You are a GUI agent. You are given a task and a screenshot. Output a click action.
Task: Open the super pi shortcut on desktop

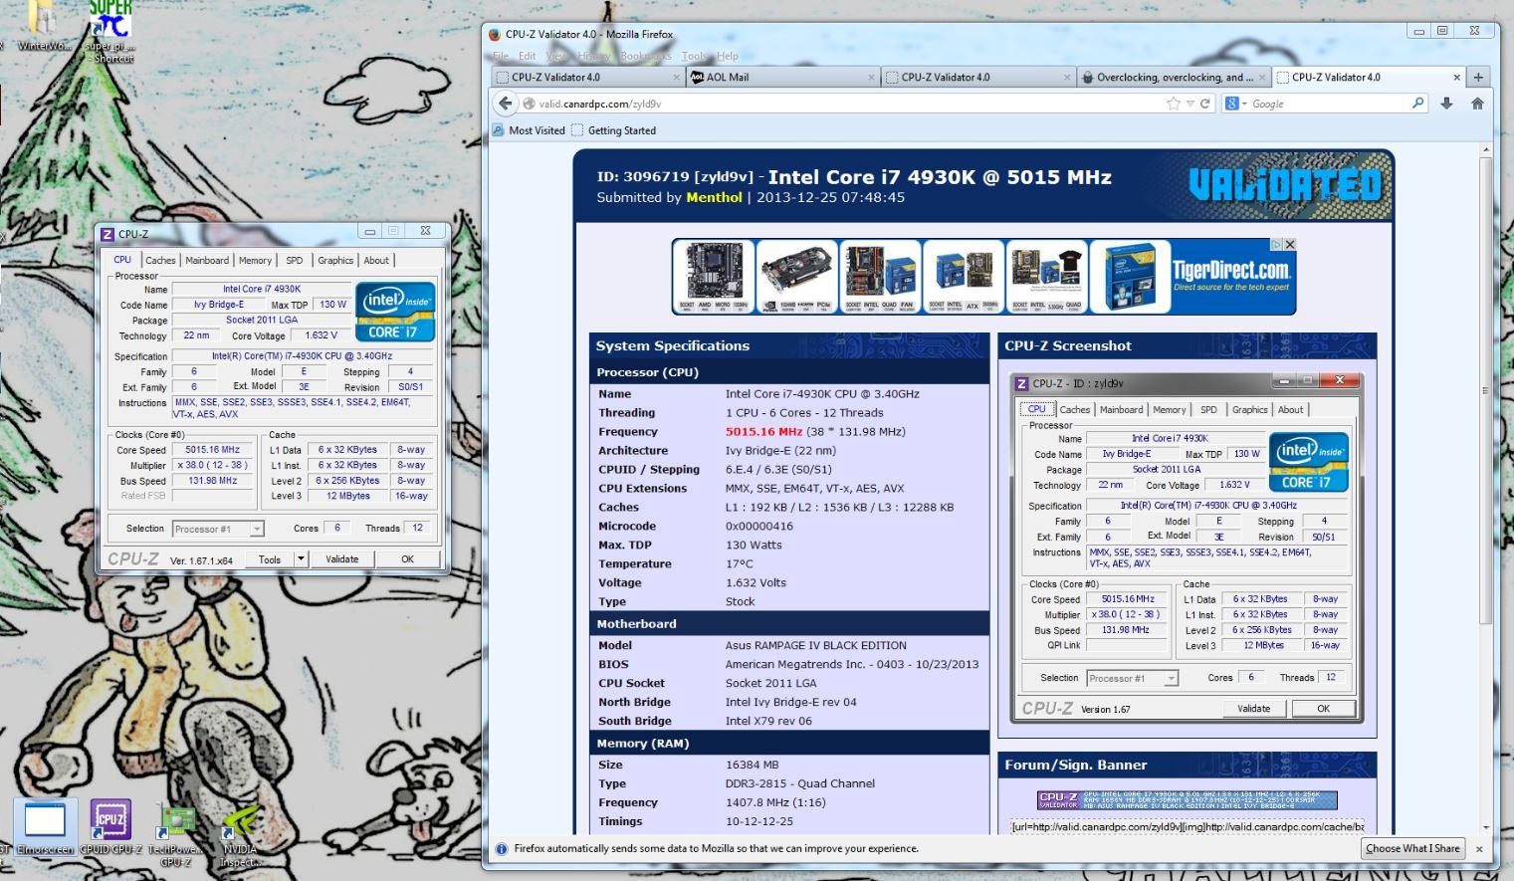click(x=109, y=30)
